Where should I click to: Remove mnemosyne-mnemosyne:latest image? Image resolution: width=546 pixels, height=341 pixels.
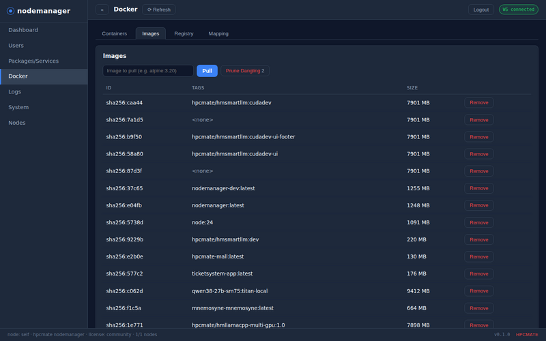click(479, 308)
